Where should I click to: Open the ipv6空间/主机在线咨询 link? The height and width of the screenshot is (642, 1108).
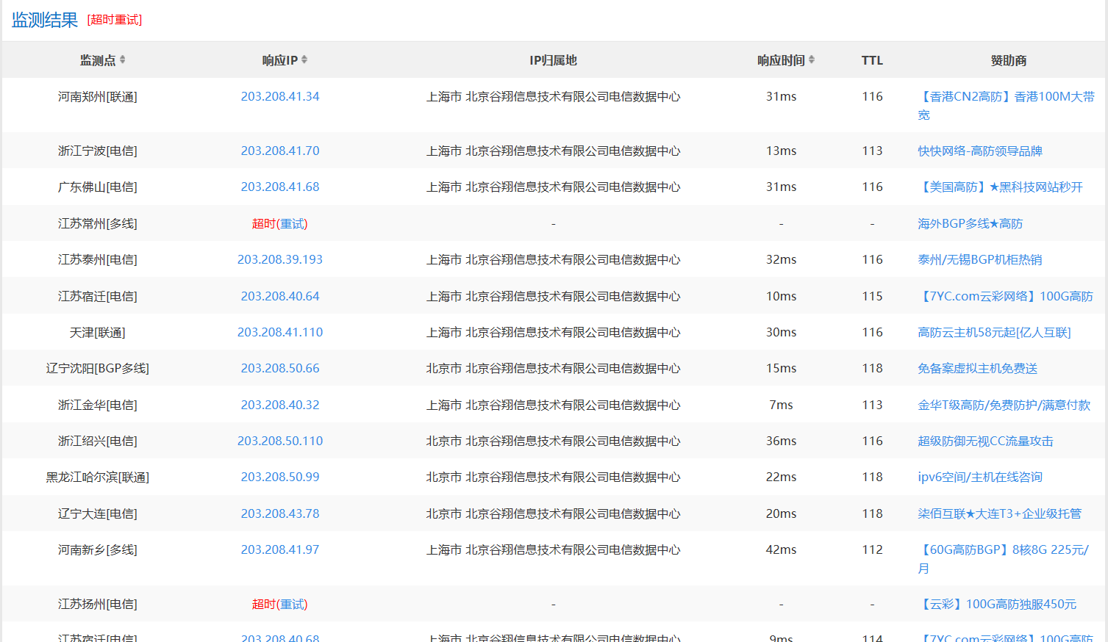(x=980, y=477)
